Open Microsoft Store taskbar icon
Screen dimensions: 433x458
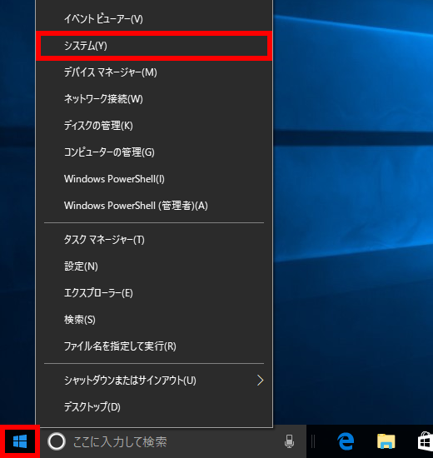[x=426, y=441]
